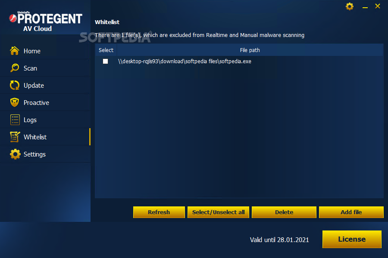
Task: Click the Delete button
Action: click(284, 212)
